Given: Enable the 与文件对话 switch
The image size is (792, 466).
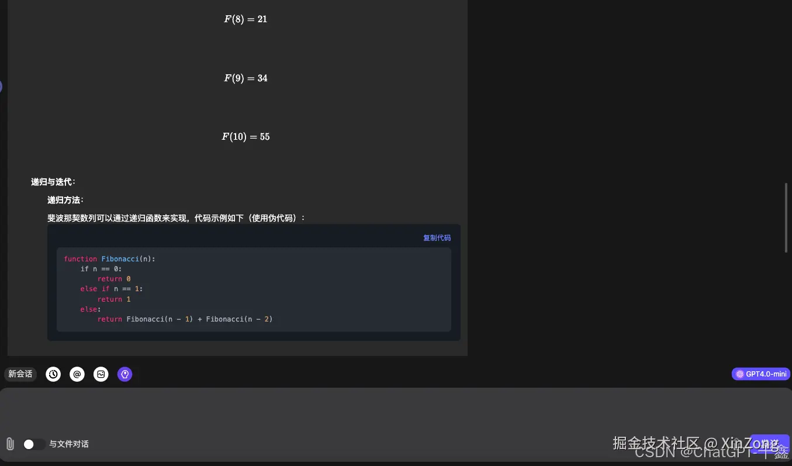Looking at the screenshot, I should (x=34, y=444).
